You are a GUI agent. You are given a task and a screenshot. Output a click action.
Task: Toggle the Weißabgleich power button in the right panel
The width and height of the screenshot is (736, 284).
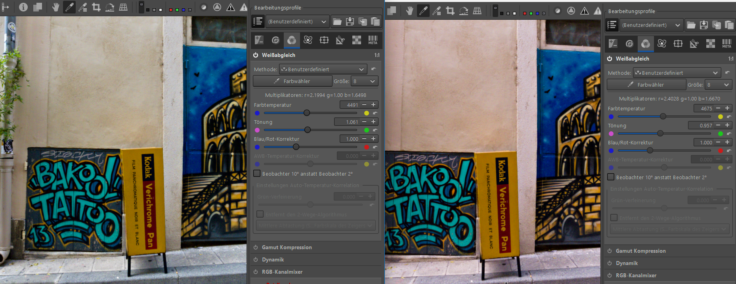coord(610,59)
